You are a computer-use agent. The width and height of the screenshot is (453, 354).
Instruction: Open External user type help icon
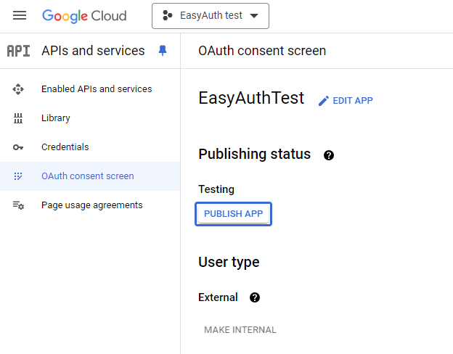[255, 297]
